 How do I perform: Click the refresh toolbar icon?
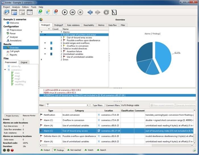point(106,12)
